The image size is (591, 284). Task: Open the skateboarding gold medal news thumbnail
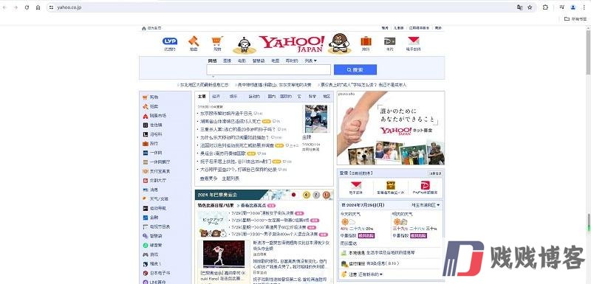[x=316, y=119]
